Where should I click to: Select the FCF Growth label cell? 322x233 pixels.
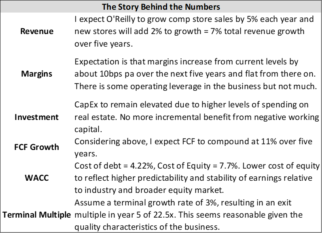tap(36, 147)
